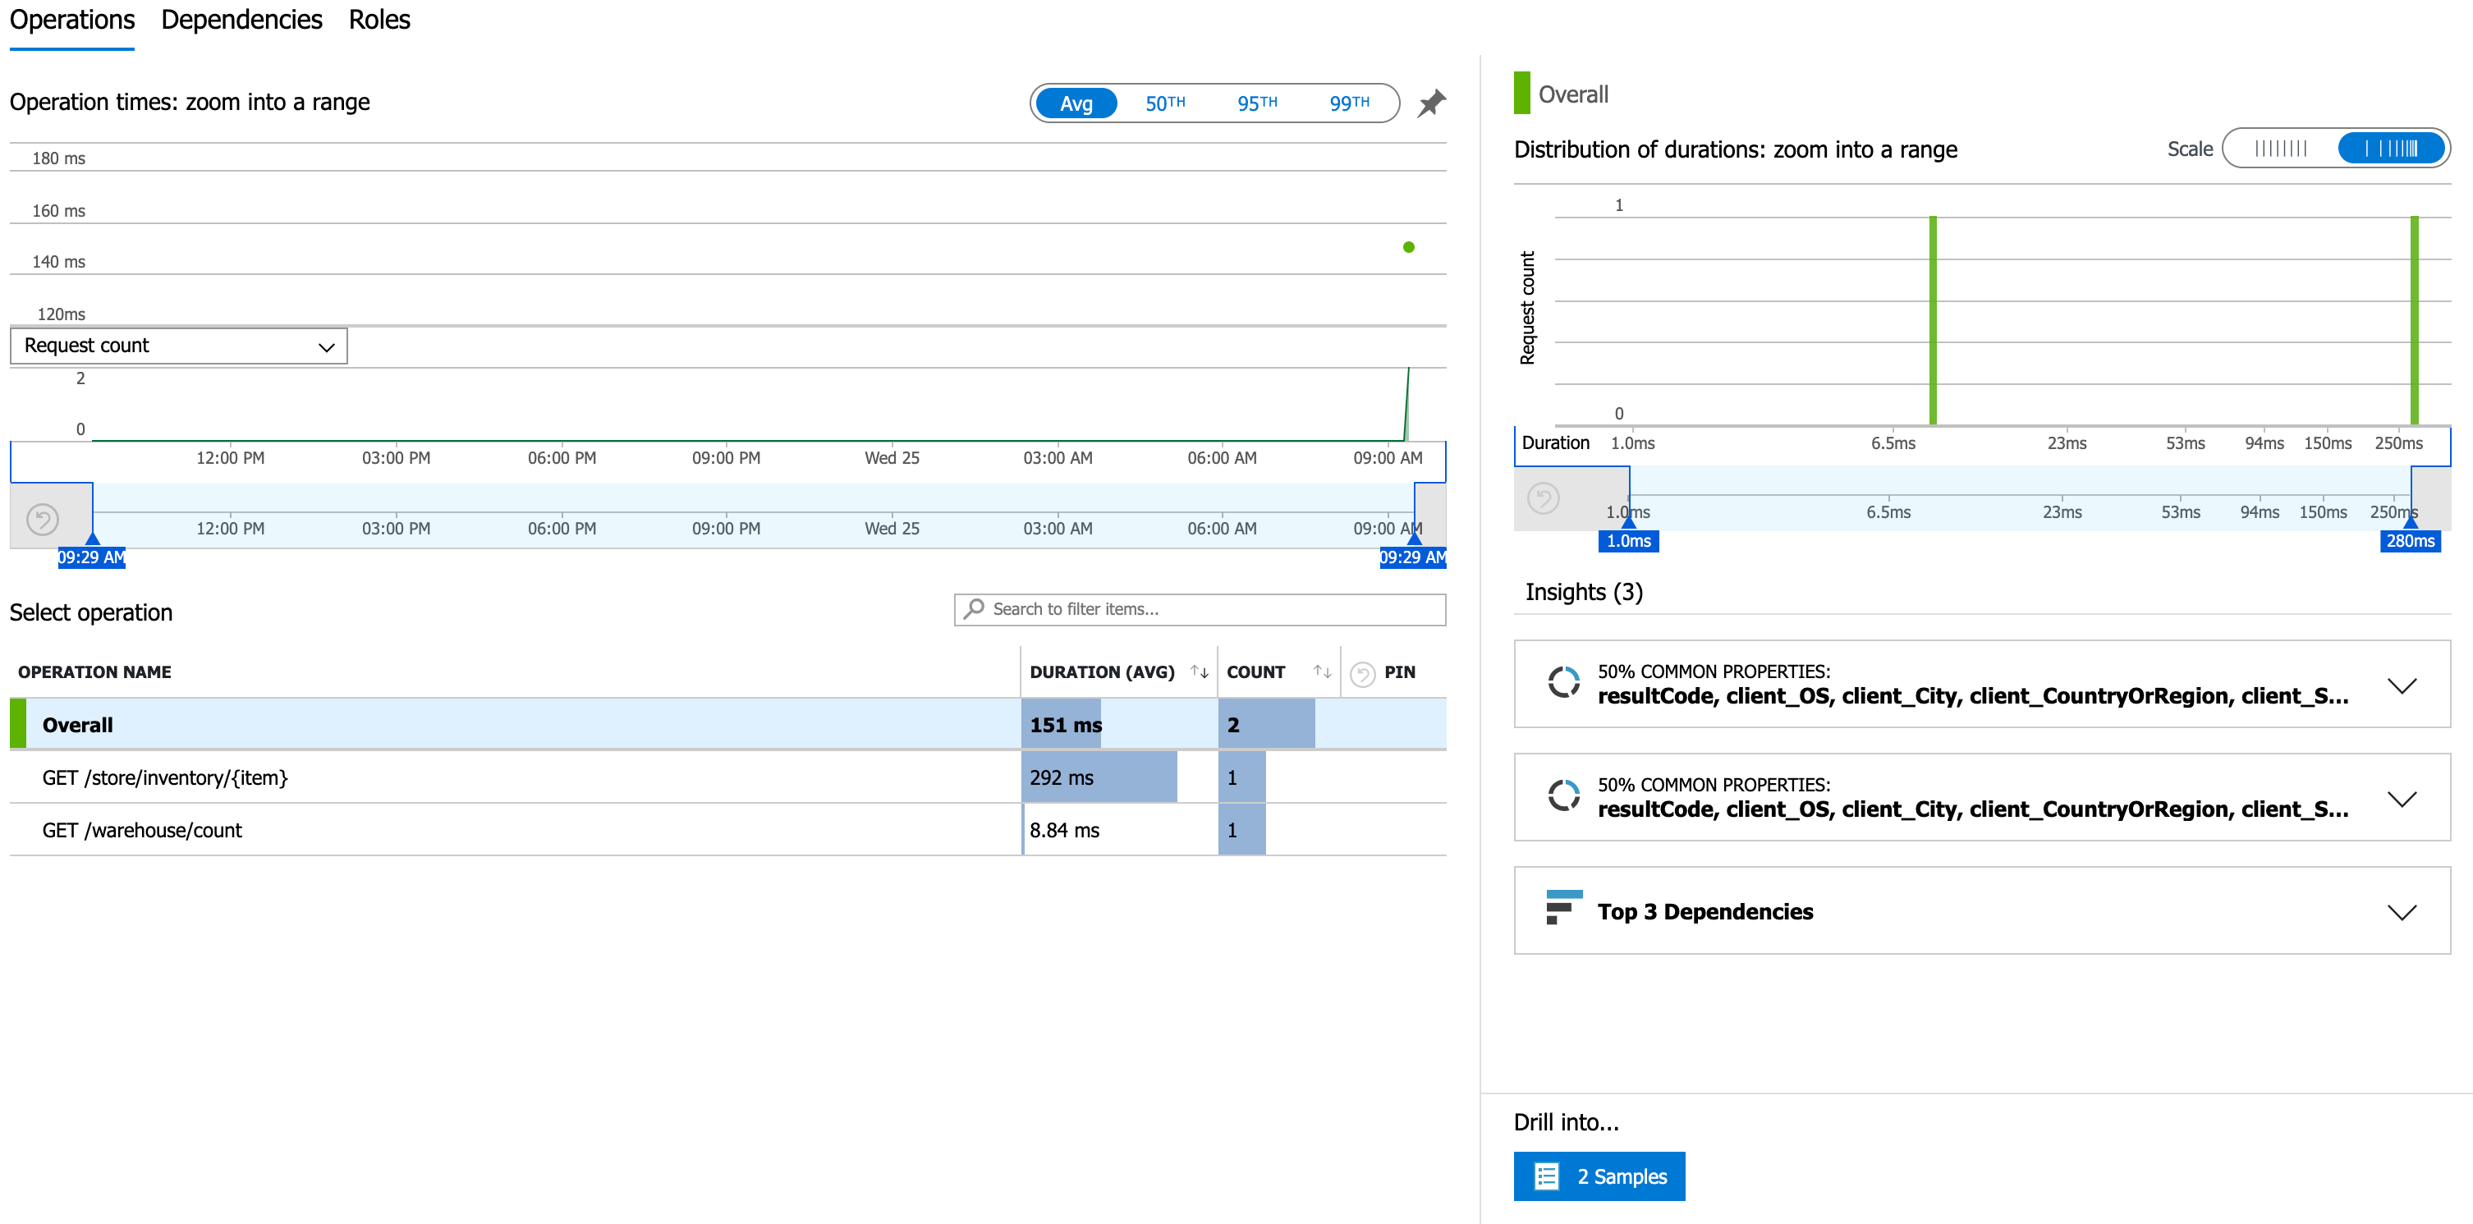Click the 292 ms duration cell
The height and width of the screenshot is (1224, 2473).
click(1118, 777)
